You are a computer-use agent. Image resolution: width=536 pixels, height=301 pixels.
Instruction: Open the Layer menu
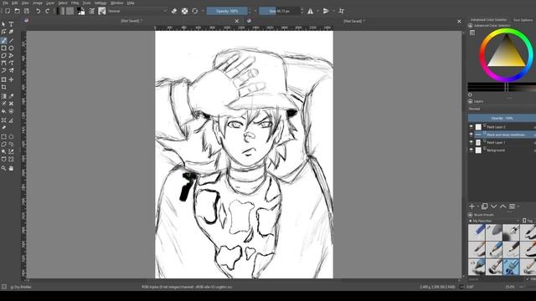(x=50, y=3)
